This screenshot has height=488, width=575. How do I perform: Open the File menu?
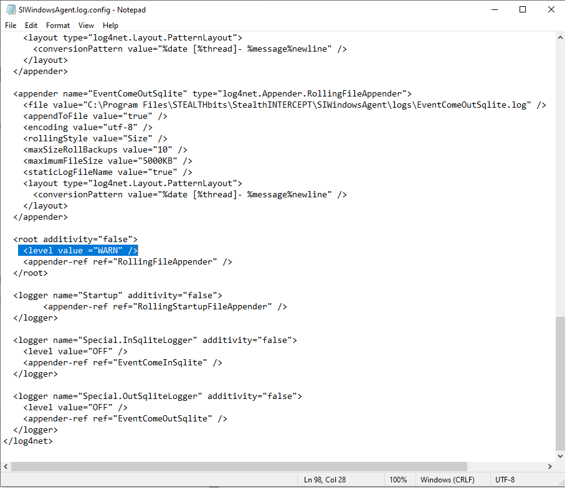pos(10,26)
